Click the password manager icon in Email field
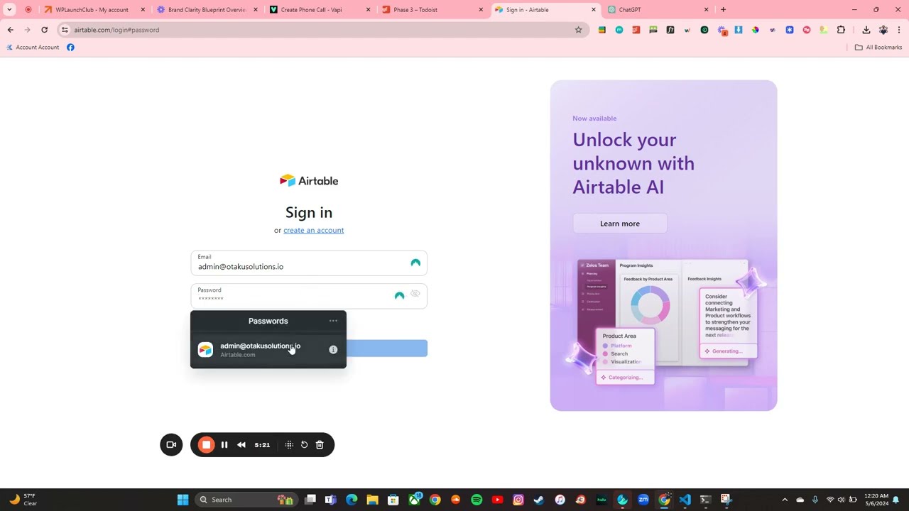Image resolution: width=909 pixels, height=511 pixels. point(415,263)
